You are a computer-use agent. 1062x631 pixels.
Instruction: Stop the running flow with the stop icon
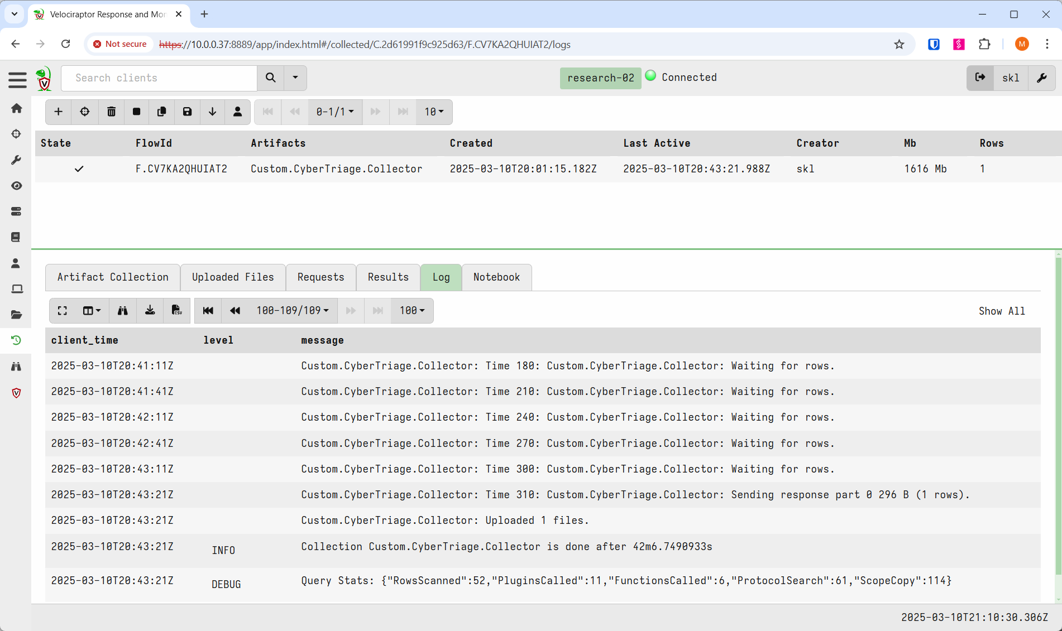click(x=136, y=112)
